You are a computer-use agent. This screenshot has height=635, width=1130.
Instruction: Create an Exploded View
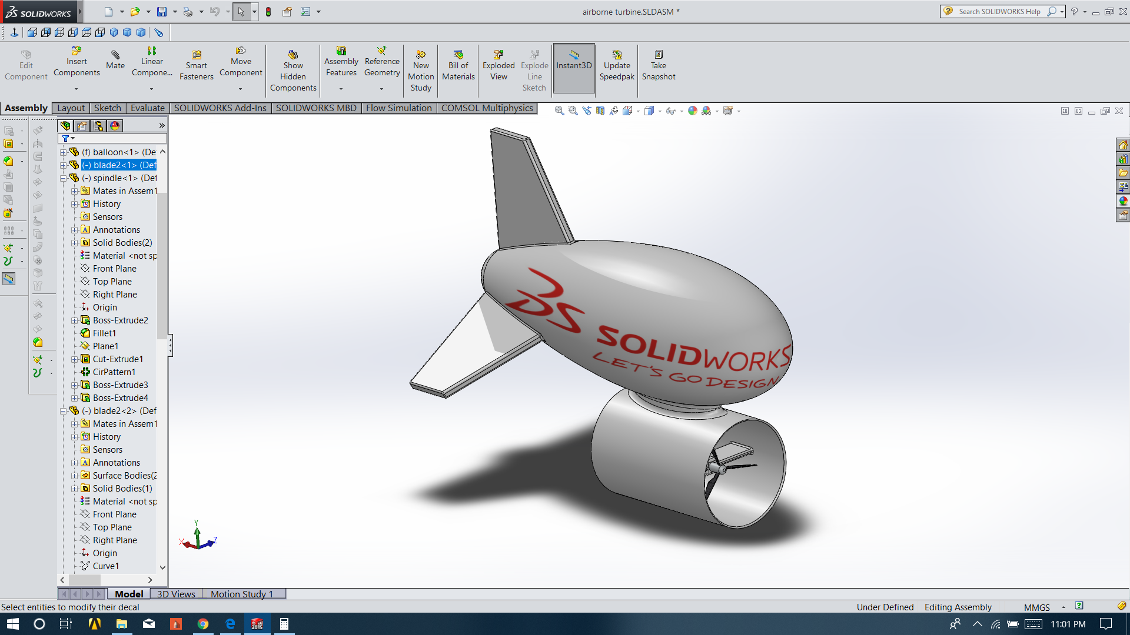498,65
